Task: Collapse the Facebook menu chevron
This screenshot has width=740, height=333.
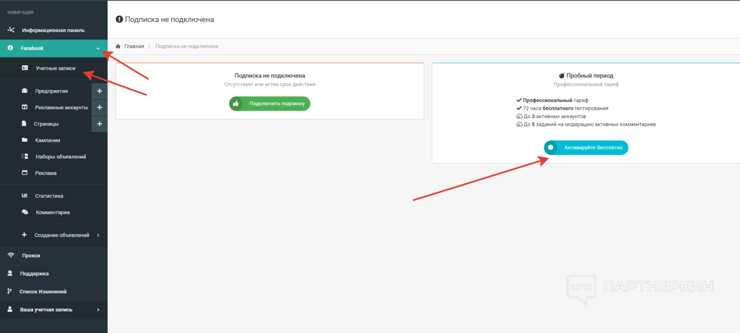Action: [x=98, y=48]
